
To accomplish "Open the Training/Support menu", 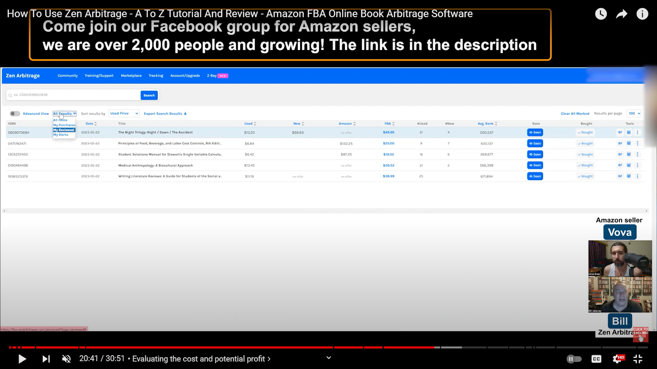I will [99, 76].
